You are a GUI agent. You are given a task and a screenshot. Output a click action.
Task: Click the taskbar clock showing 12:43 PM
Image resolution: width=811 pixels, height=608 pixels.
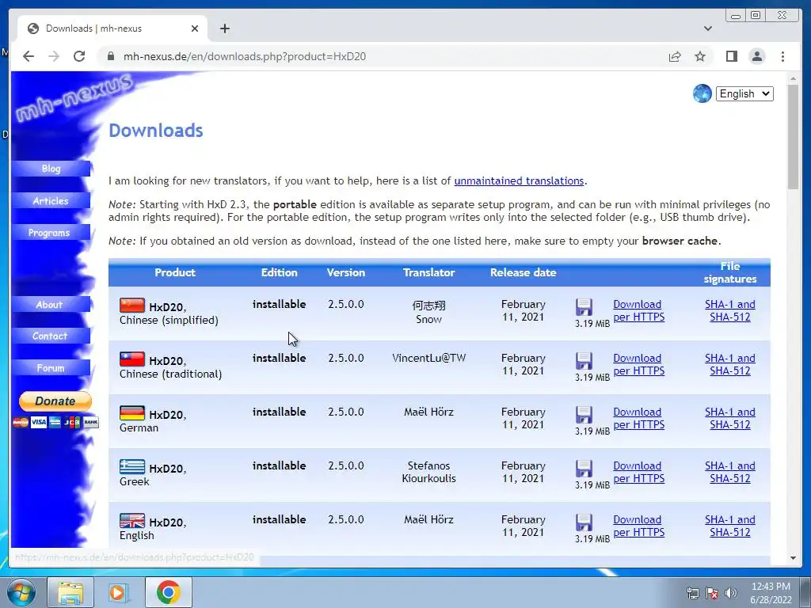[x=771, y=593]
